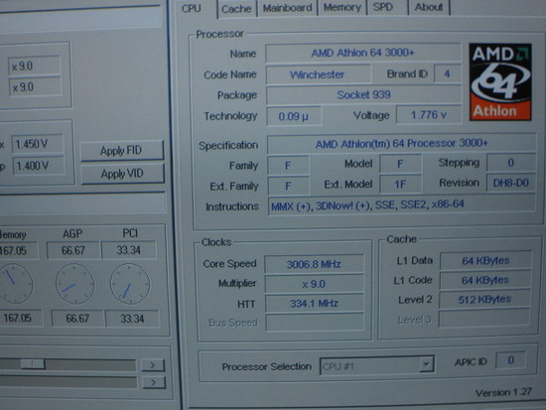Click the Technology value 0.09 µ
The height and width of the screenshot is (410, 546).
pos(294,116)
